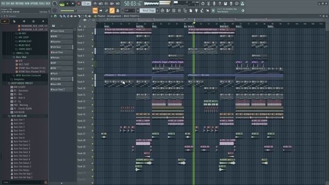Select the playlist mute tool icon
This screenshot has height=185, width=329.
pos(71,16)
